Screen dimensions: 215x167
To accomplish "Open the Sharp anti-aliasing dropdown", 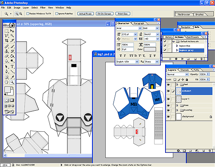I will [157, 62].
